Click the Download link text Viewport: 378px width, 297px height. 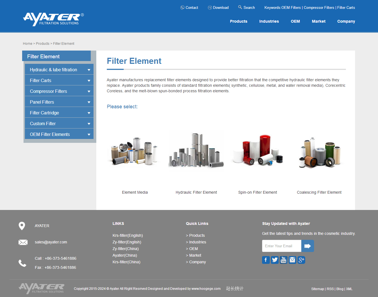(x=221, y=7)
